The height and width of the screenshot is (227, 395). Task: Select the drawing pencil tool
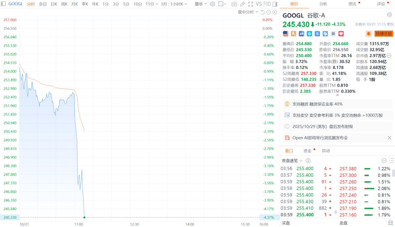[x=242, y=4]
